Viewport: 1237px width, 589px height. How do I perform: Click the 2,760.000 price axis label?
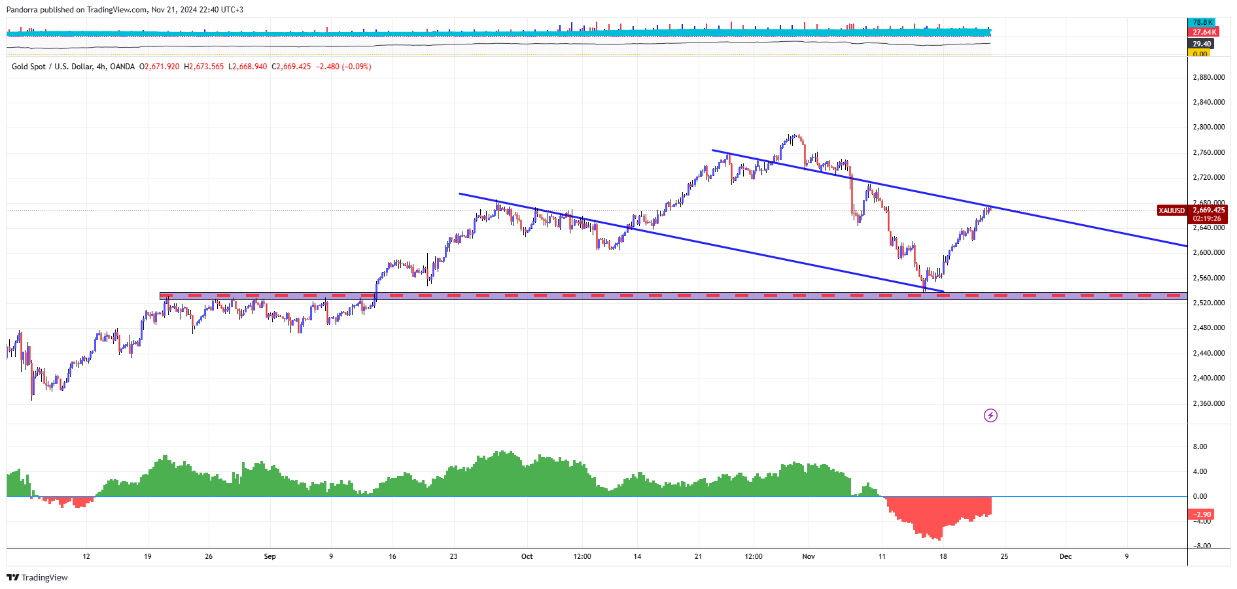1209,152
